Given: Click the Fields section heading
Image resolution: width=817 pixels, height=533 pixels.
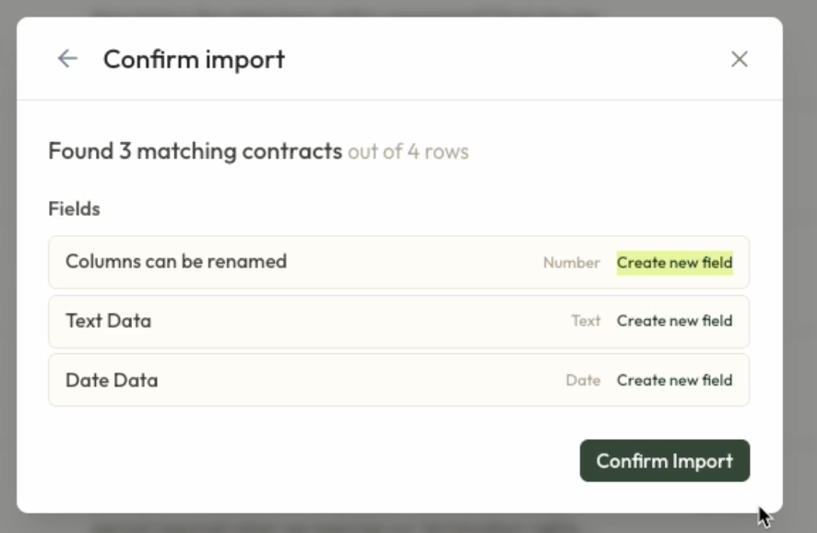Looking at the screenshot, I should [74, 209].
